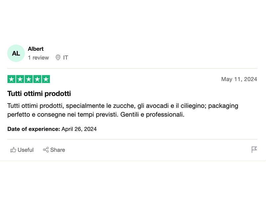Open the "Tutti ottimi prodotti" review title
This screenshot has width=266, height=199.
39,94
